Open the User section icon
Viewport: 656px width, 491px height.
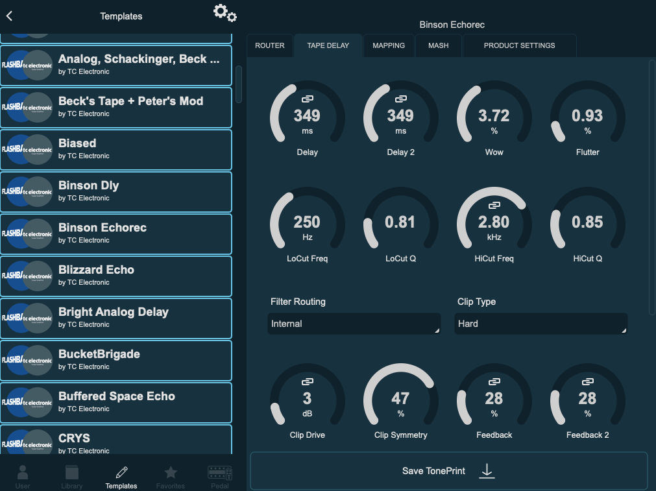click(x=23, y=473)
